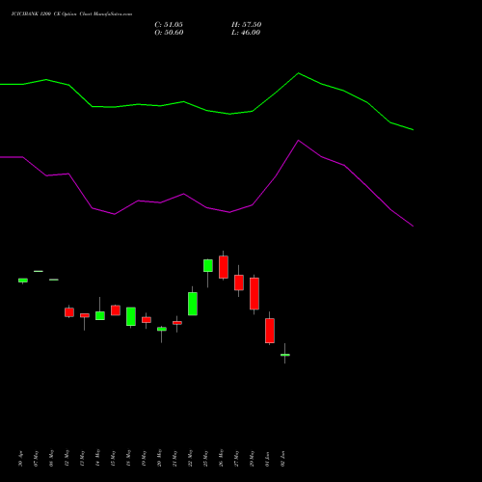The image size is (482, 482).
Task: Select the green candle for 22 May
Action: point(193,304)
